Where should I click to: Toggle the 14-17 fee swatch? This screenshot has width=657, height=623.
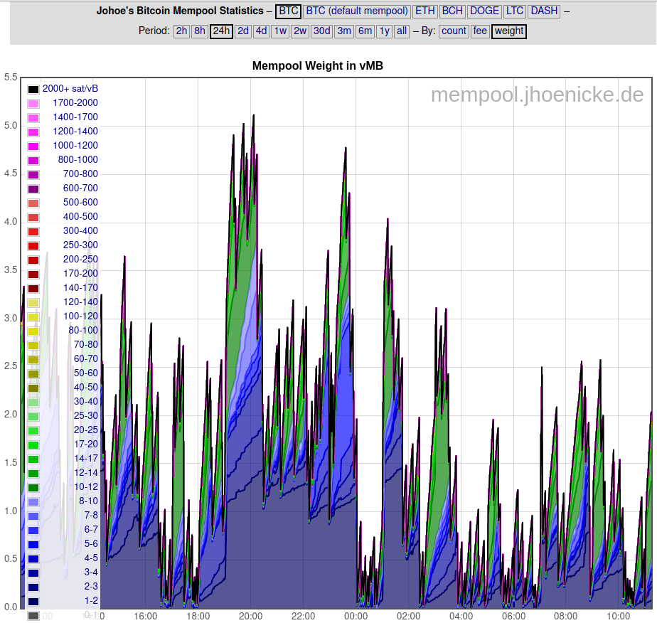click(x=33, y=459)
